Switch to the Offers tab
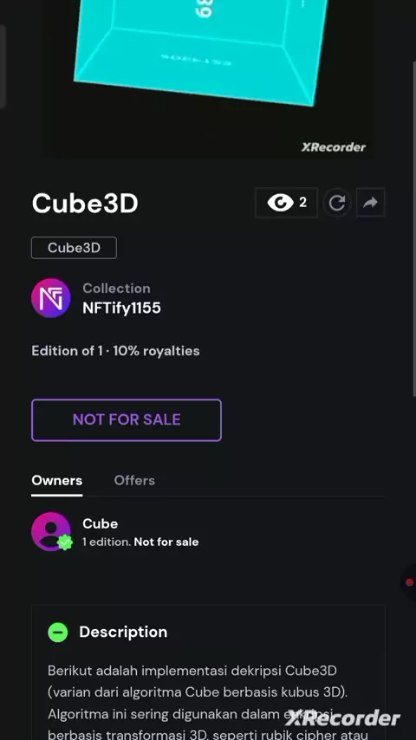 [x=134, y=480]
